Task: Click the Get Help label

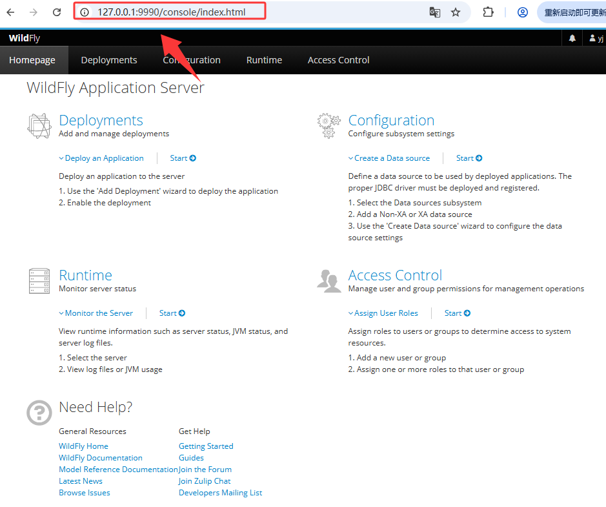Action: pos(194,431)
